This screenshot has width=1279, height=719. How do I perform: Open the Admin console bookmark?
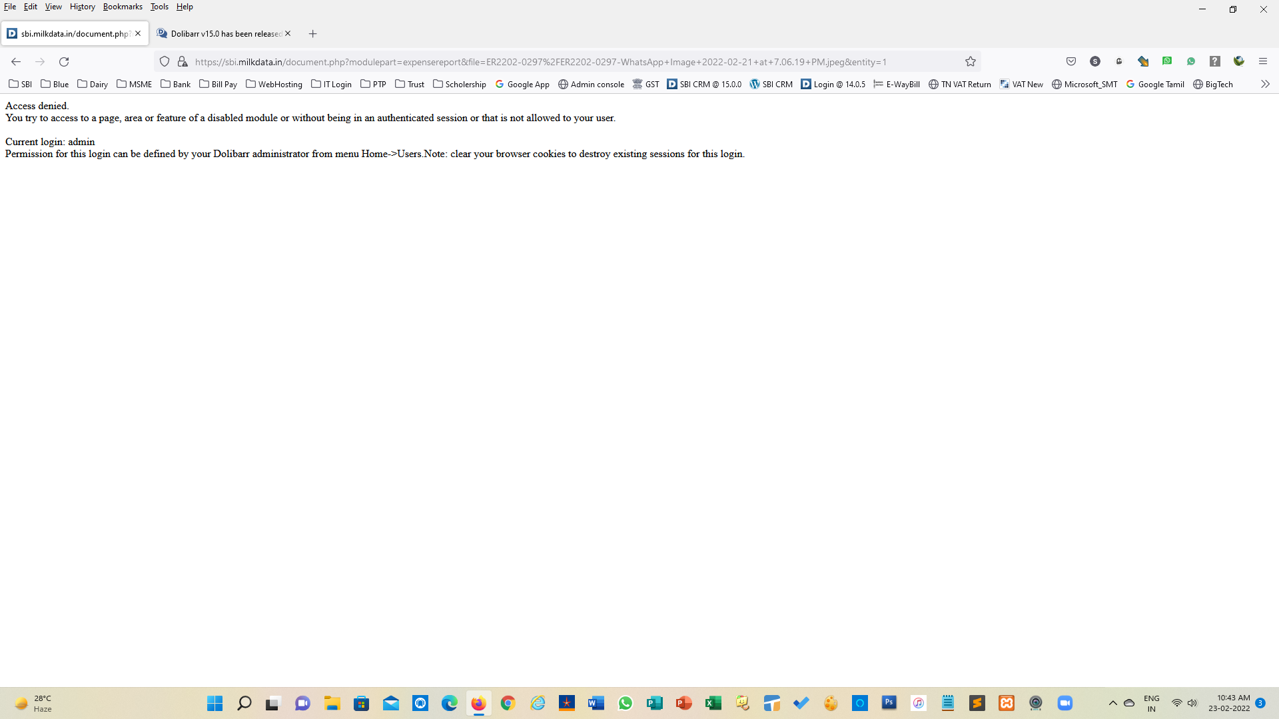click(x=592, y=84)
